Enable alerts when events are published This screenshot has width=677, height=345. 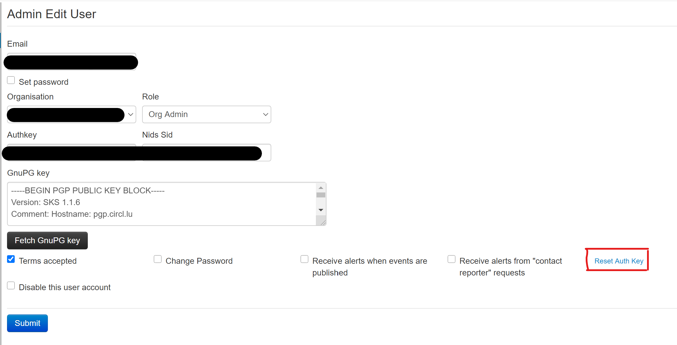tap(304, 259)
